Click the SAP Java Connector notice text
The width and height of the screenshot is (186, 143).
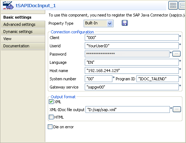[x=117, y=15]
